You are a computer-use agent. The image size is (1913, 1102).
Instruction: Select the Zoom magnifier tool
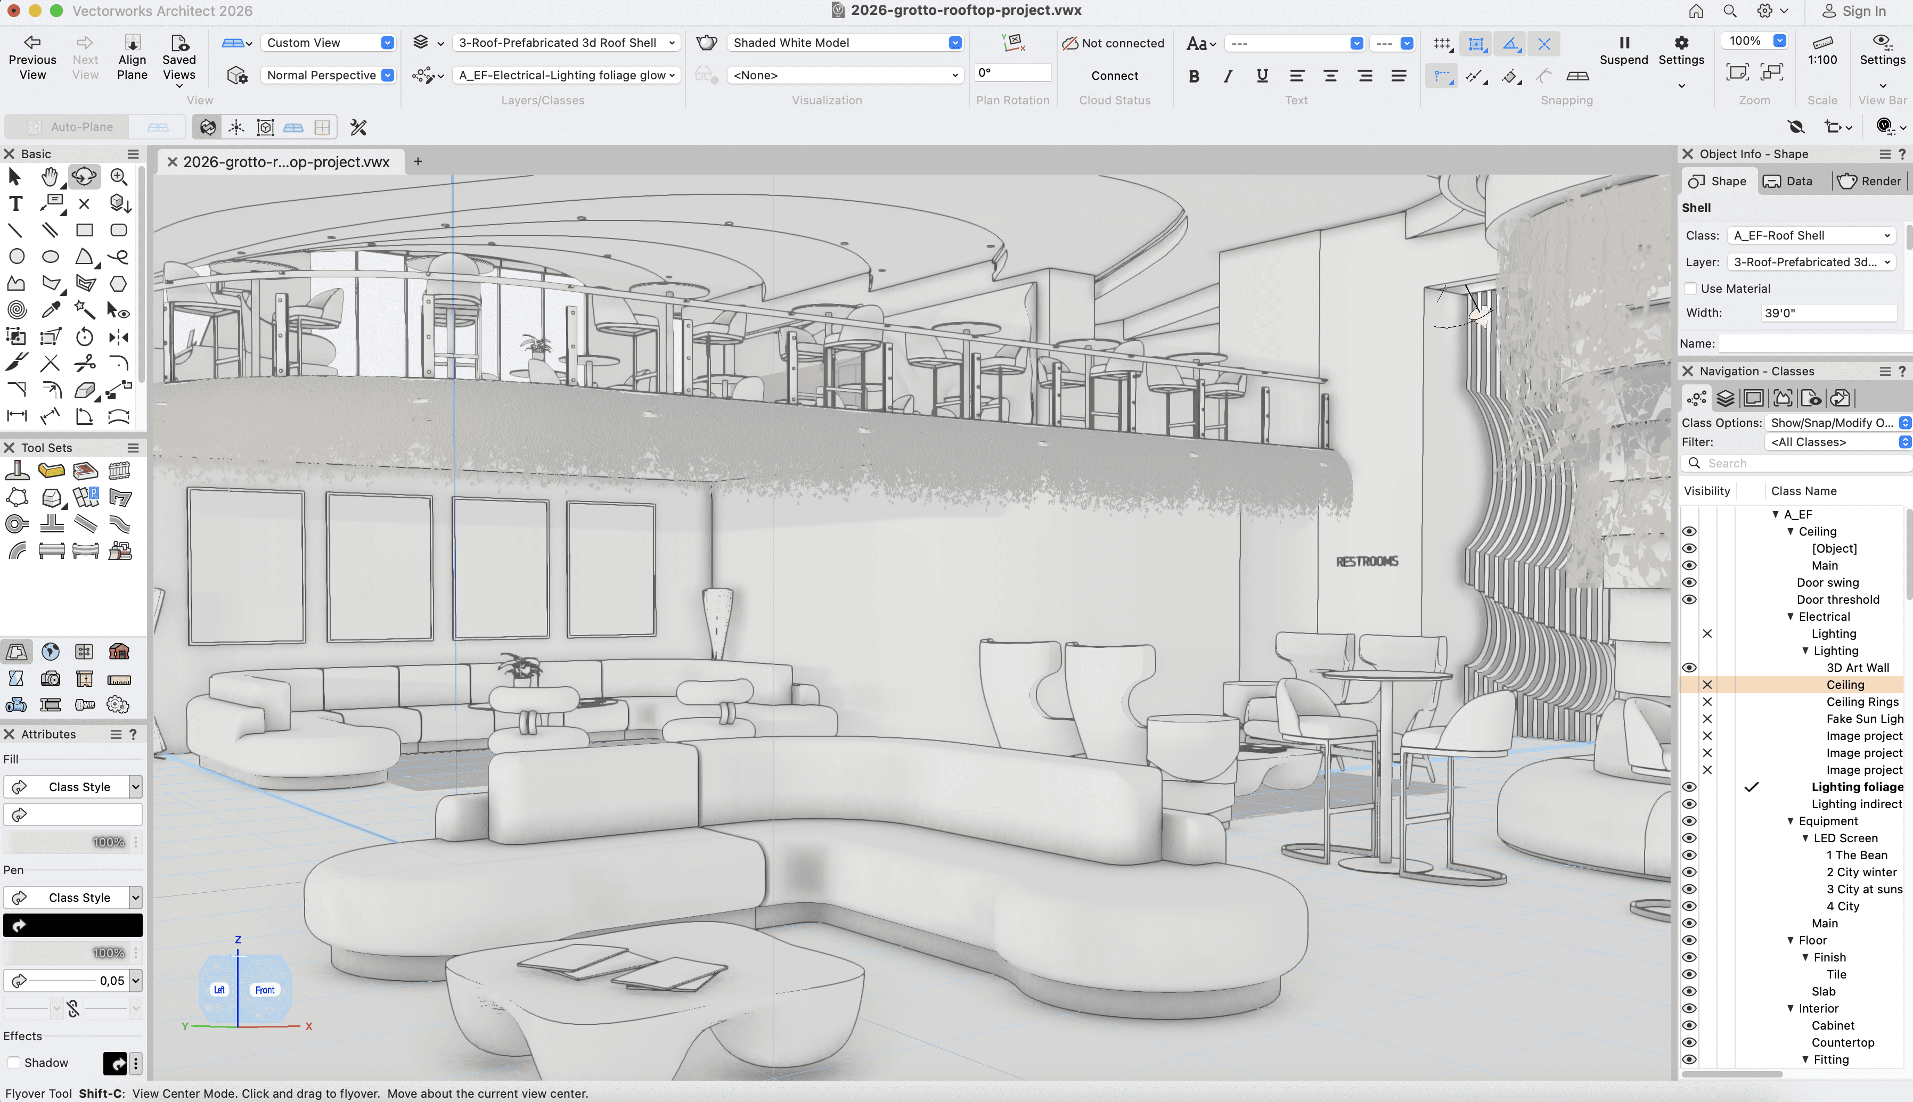[118, 176]
